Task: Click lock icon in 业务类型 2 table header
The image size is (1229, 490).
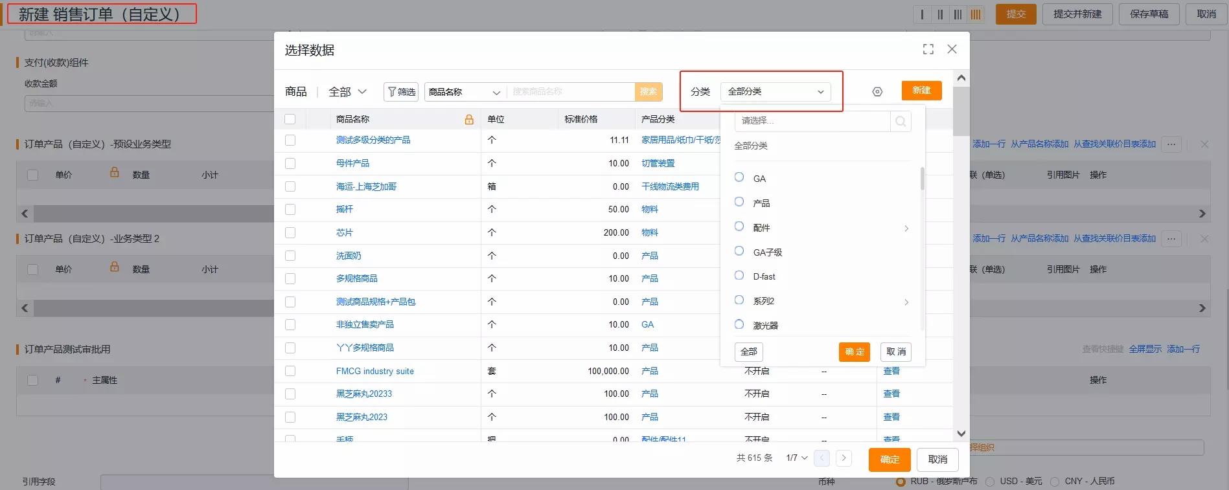Action: (x=115, y=267)
